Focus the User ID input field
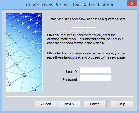Image resolution: width=139 pixels, height=113 pixels. (x=96, y=70)
